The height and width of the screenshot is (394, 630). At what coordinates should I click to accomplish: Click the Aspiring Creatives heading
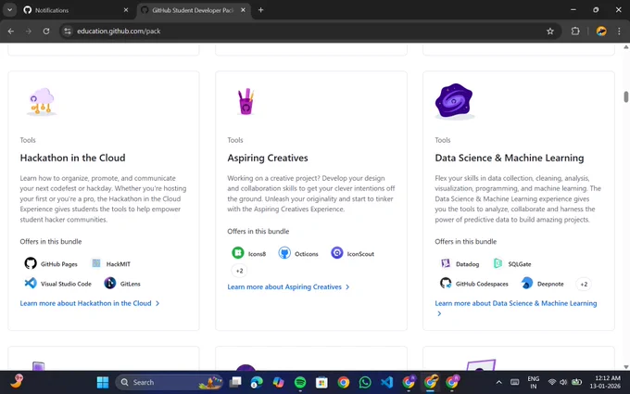coord(268,158)
